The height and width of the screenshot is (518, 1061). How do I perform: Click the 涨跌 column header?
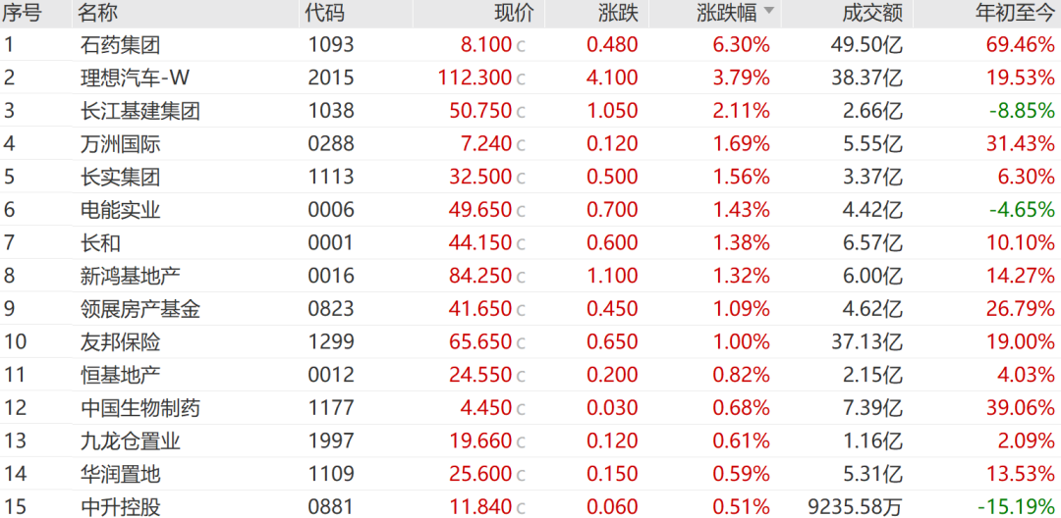pos(618,13)
